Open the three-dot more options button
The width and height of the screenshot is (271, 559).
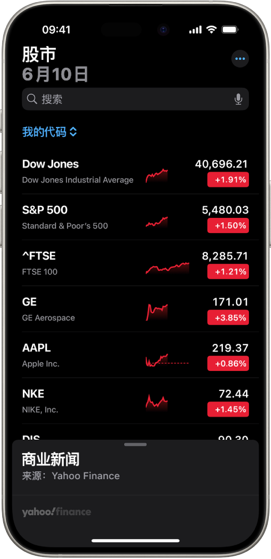point(240,59)
